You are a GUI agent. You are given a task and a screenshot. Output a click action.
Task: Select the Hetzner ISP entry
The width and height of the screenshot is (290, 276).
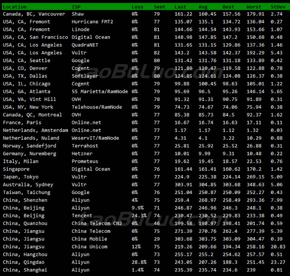tap(82, 154)
